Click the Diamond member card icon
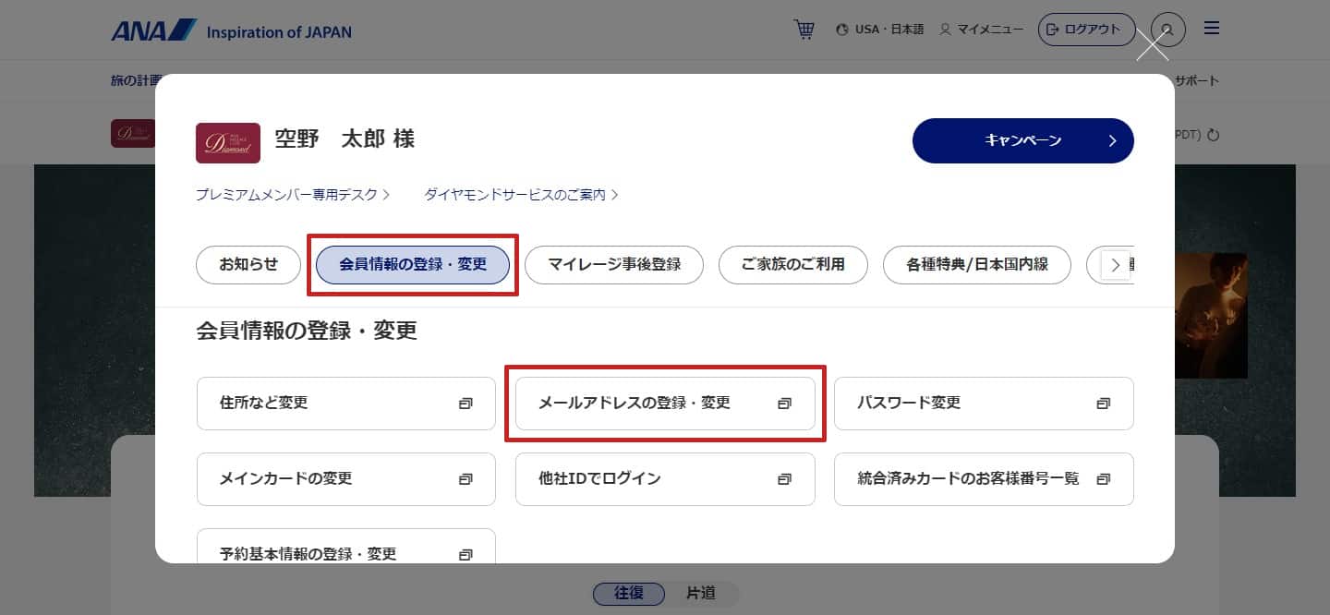The width and height of the screenshot is (1330, 615). 222,142
